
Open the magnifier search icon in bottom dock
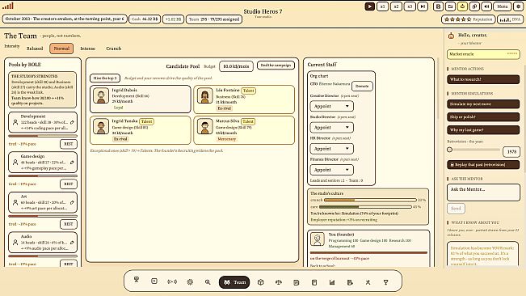[208, 282]
